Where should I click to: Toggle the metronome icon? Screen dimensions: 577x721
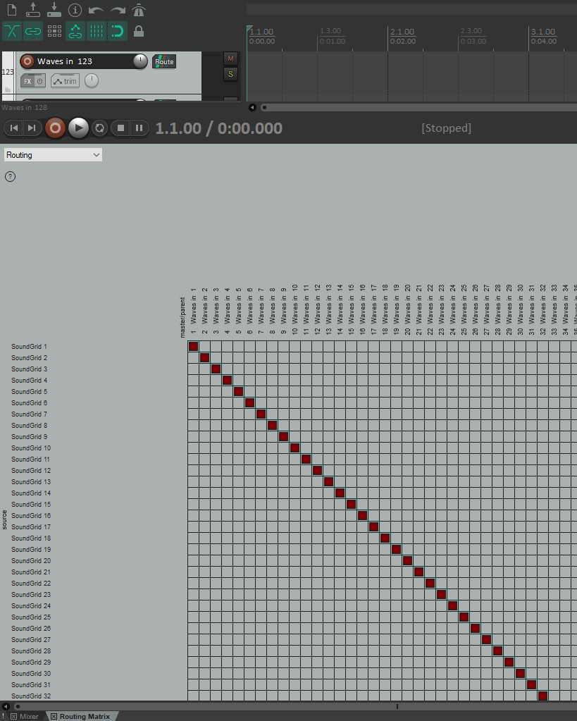click(139, 10)
